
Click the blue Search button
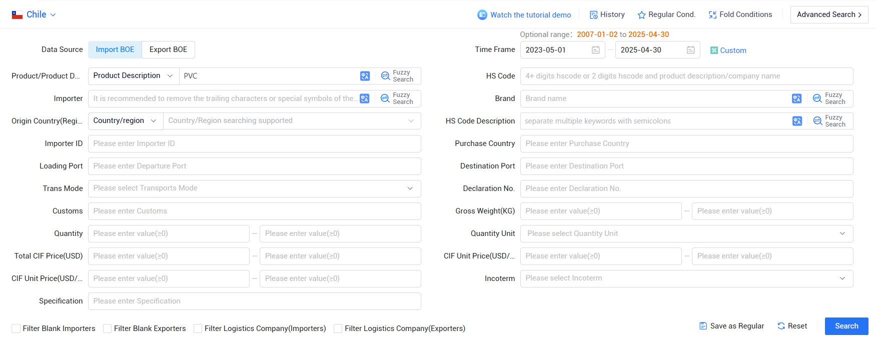point(846,326)
